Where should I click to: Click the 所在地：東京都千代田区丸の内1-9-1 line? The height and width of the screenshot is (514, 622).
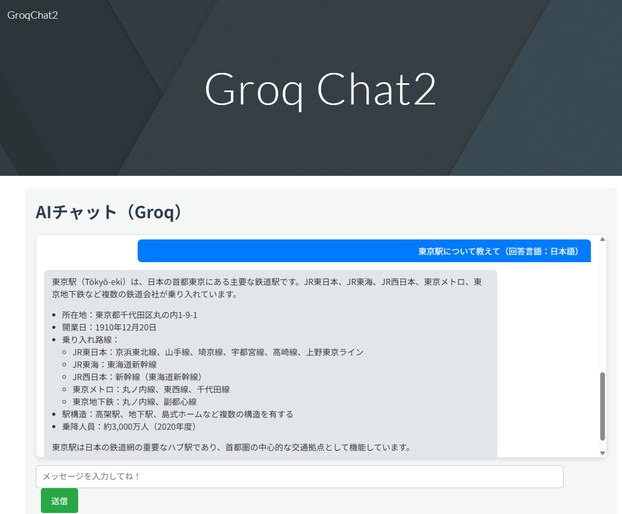click(130, 315)
